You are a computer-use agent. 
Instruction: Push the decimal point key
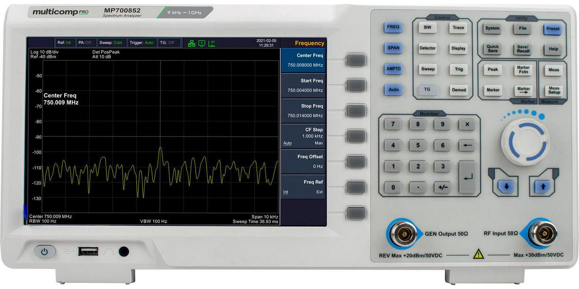(x=418, y=188)
